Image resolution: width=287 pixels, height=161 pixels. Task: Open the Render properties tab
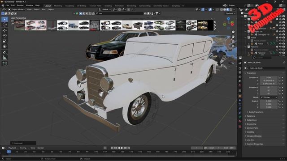[x=240, y=68]
